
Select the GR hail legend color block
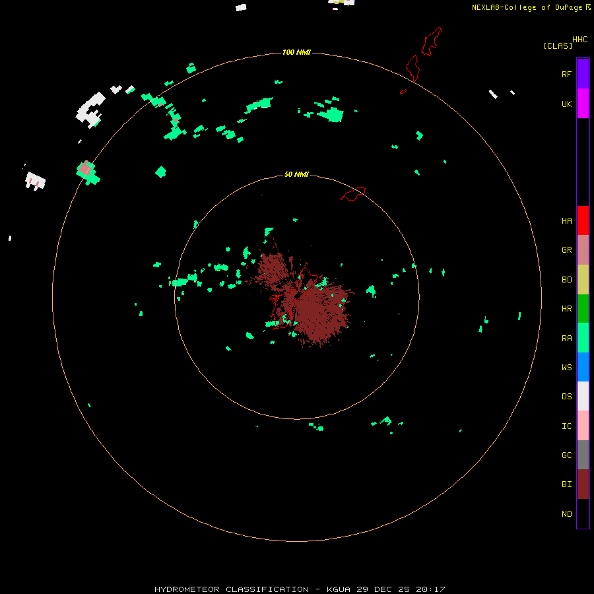tap(583, 250)
